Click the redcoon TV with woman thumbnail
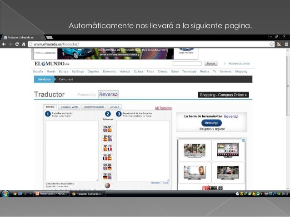The width and height of the screenshot is (290, 217). 195,173
